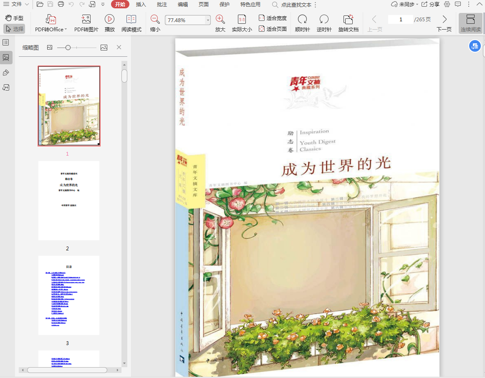This screenshot has height=378, width=485.
Task: Expand the zoom percentage dropdown arrow
Action: tap(208, 20)
